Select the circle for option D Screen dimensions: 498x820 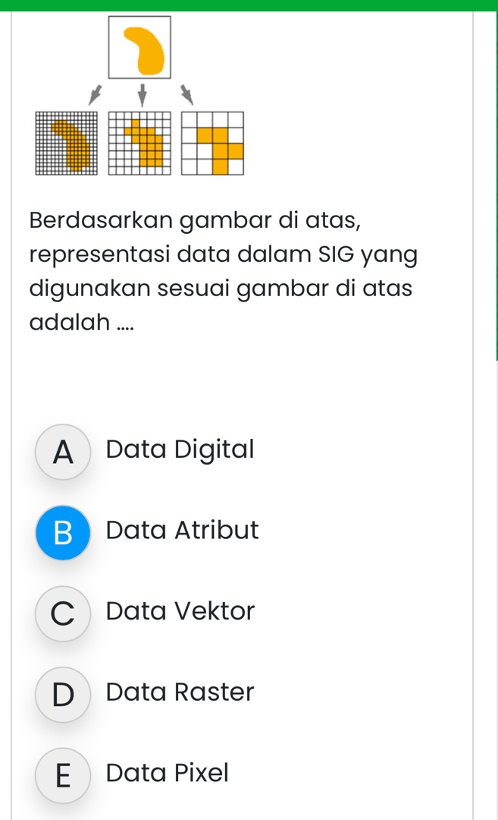click(63, 694)
